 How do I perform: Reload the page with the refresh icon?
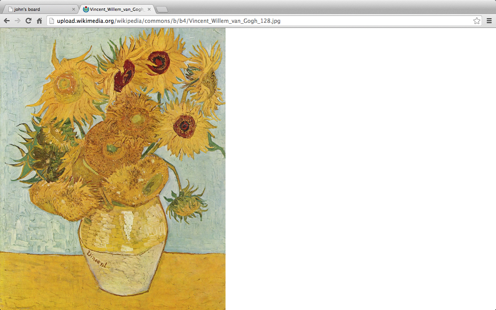28,21
